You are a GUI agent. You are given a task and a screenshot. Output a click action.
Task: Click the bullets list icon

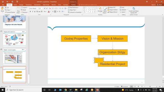pyautogui.click(x=53, y=8)
